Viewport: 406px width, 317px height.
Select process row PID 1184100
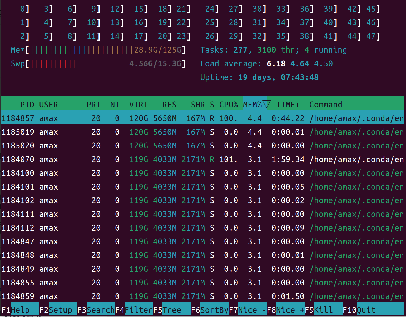tap(203, 173)
